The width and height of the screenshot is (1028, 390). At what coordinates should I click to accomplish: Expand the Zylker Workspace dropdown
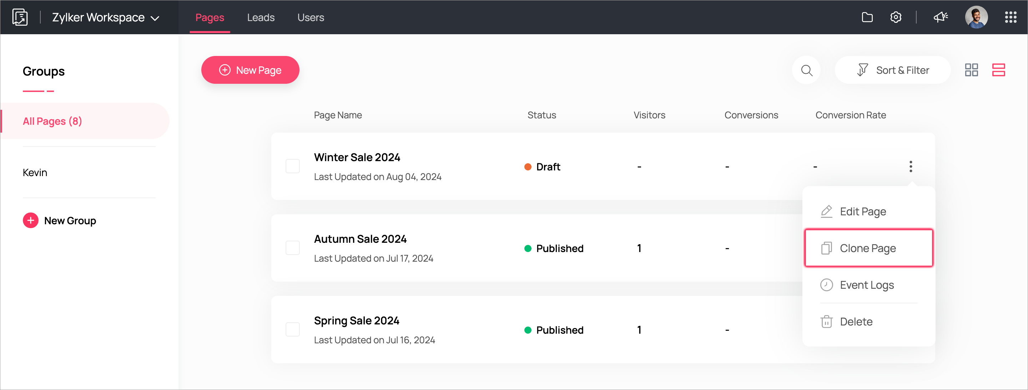click(106, 17)
